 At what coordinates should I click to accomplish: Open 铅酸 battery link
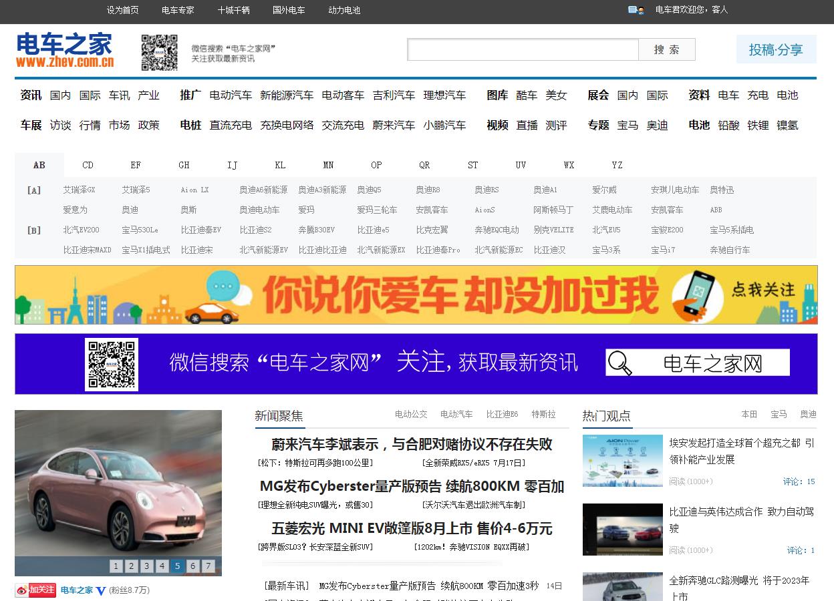click(728, 125)
